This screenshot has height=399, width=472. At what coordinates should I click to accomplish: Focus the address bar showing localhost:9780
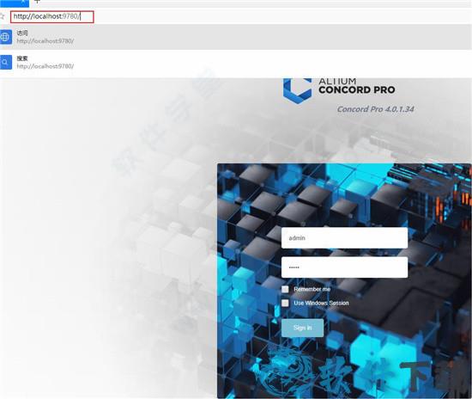pos(52,16)
